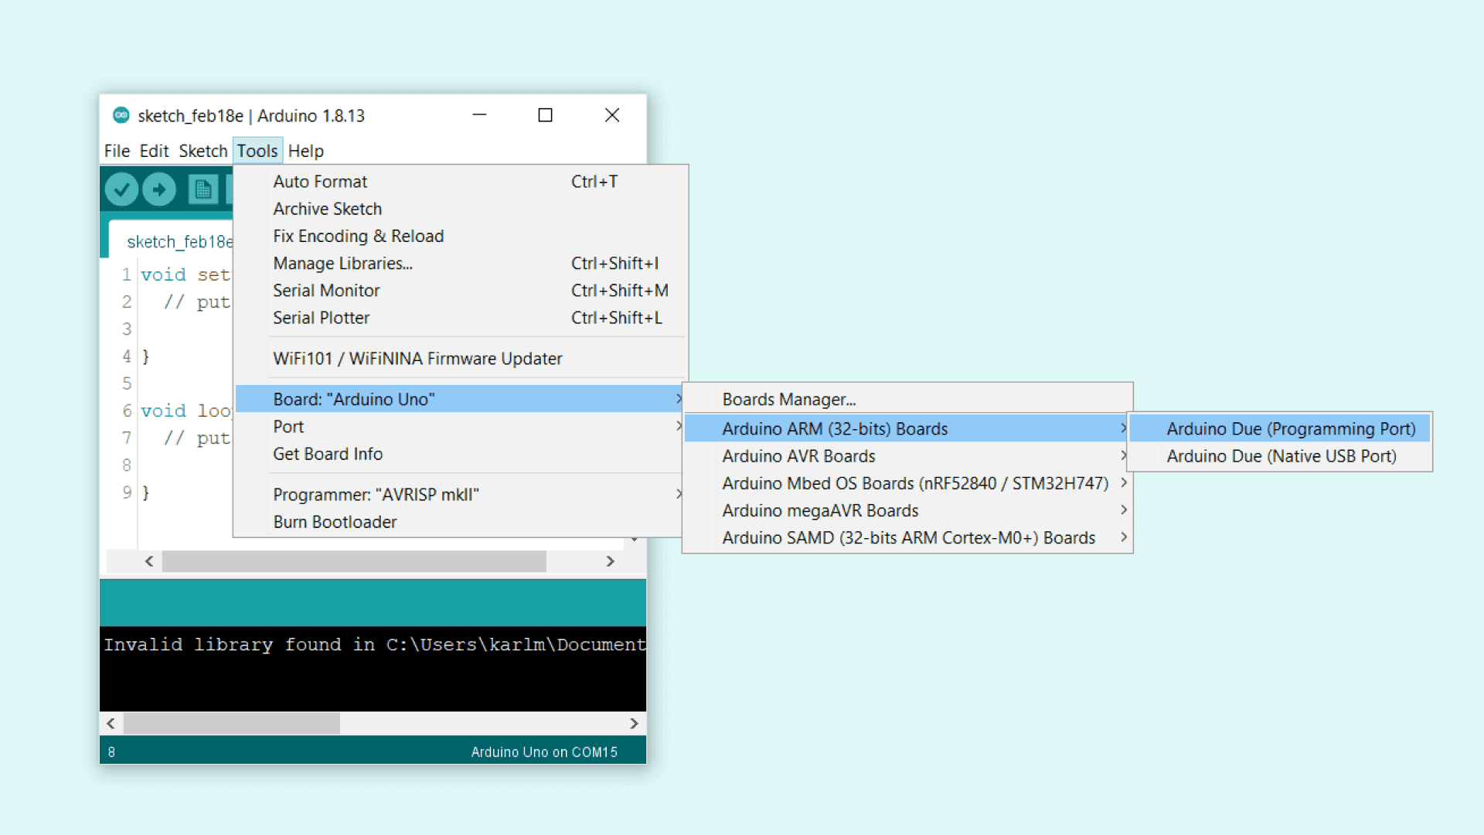Open the Sketch menu
This screenshot has height=835, width=1484.
click(203, 151)
